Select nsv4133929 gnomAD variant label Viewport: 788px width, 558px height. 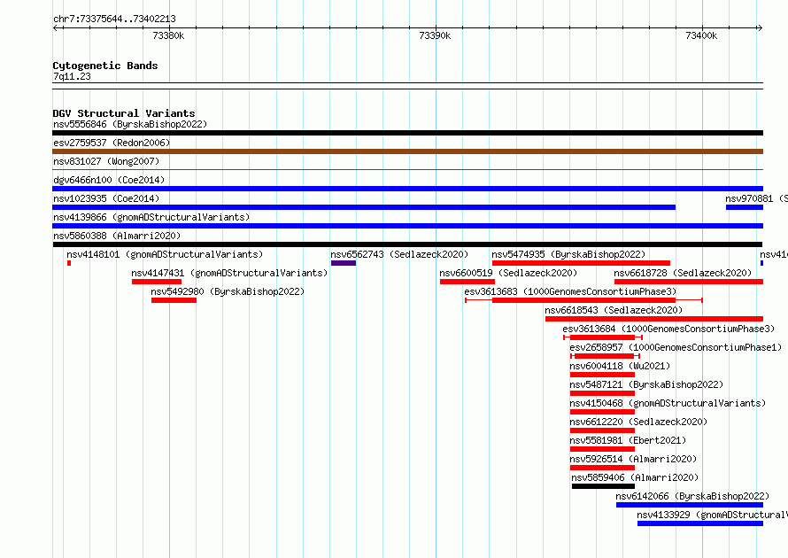712,515
